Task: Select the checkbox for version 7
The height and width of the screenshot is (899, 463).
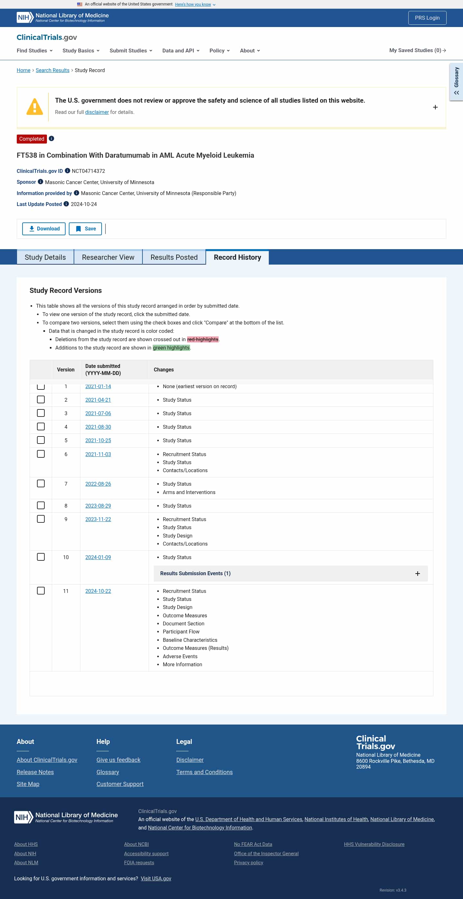Action: (41, 483)
